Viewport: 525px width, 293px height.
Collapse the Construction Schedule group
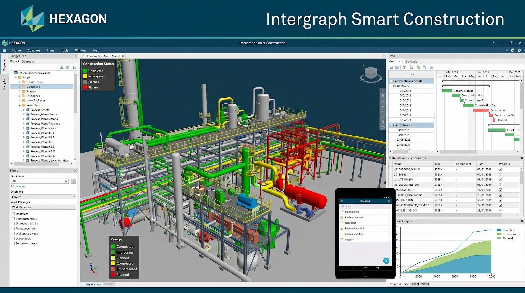tap(391, 81)
